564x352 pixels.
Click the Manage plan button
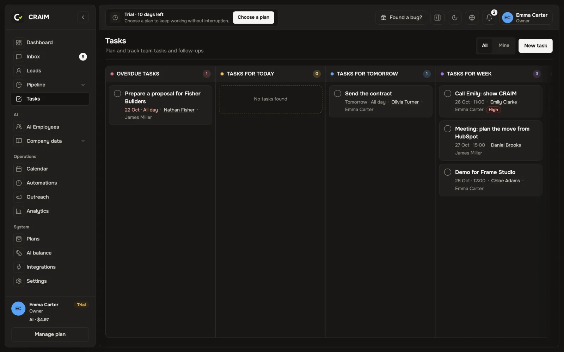pos(50,334)
